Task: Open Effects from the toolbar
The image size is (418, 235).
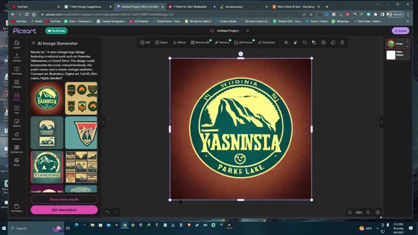Action: point(179,42)
